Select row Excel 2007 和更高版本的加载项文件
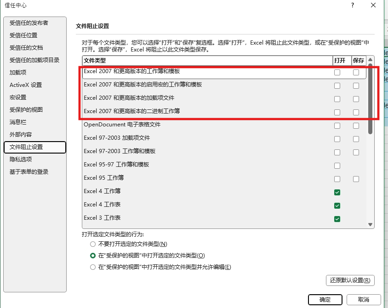388x308 pixels. [x=224, y=98]
